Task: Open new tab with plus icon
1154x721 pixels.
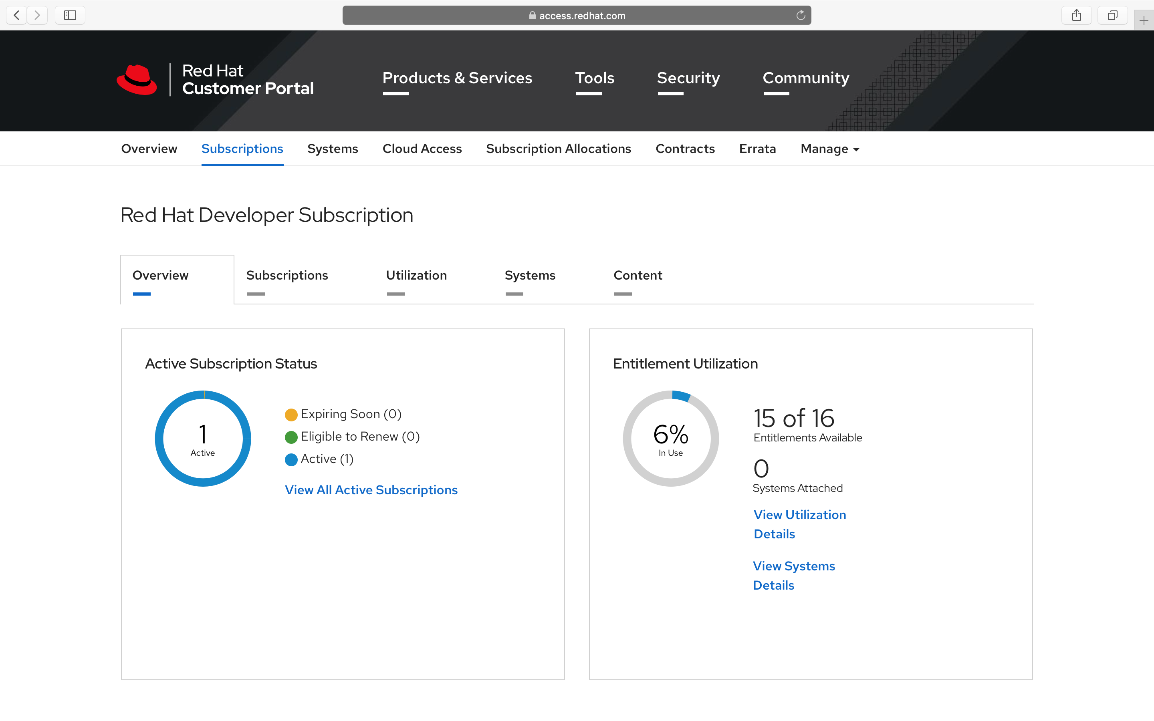Action: [1144, 20]
